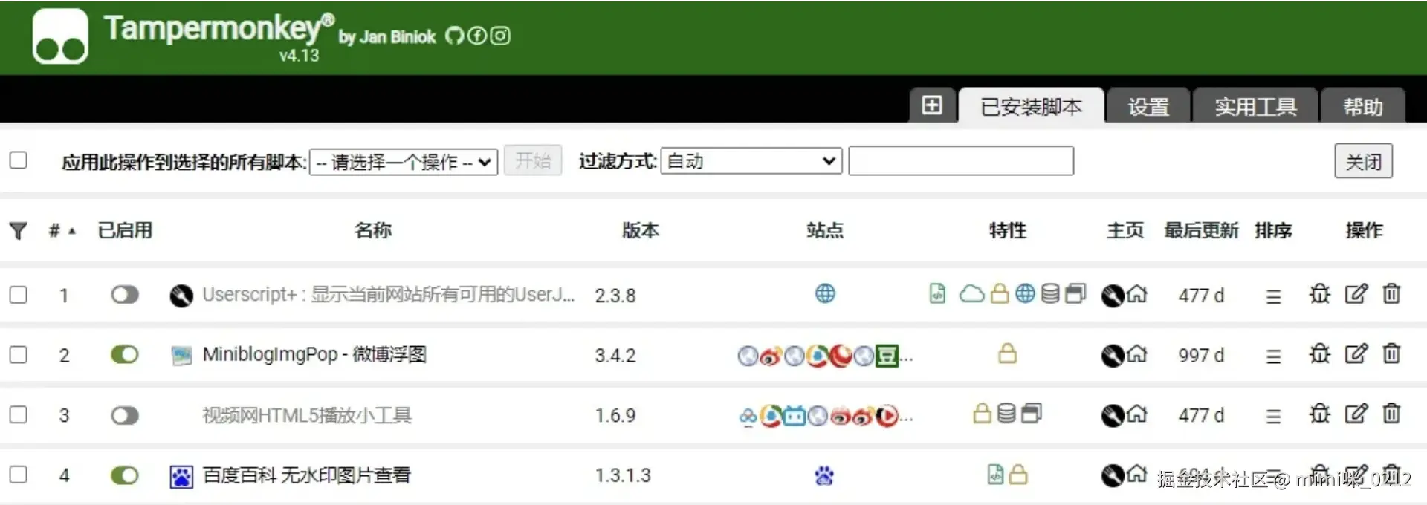Click version 2.3.8 cell

point(615,296)
